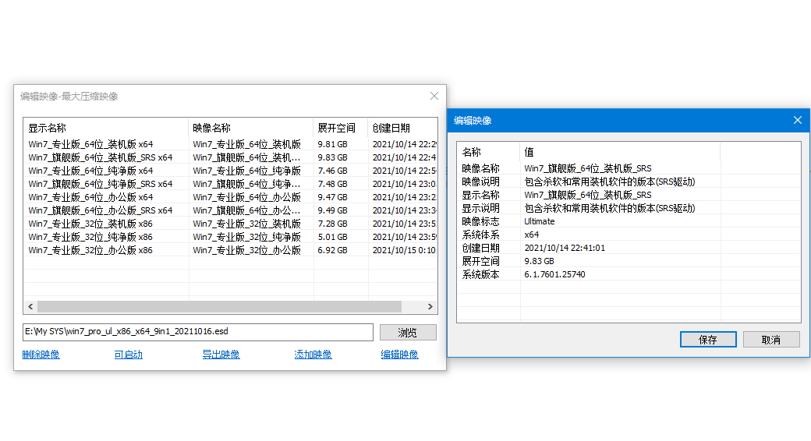
Task: Click the 添加映像 link
Action: point(313,355)
